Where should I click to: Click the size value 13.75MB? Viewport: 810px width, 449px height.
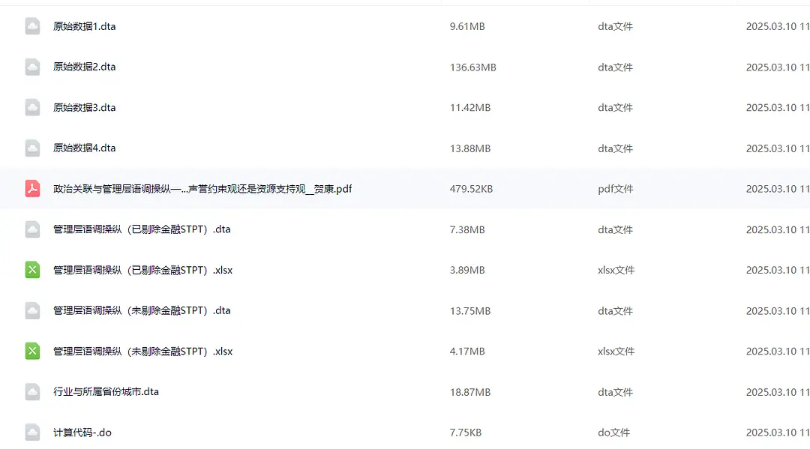coord(470,310)
